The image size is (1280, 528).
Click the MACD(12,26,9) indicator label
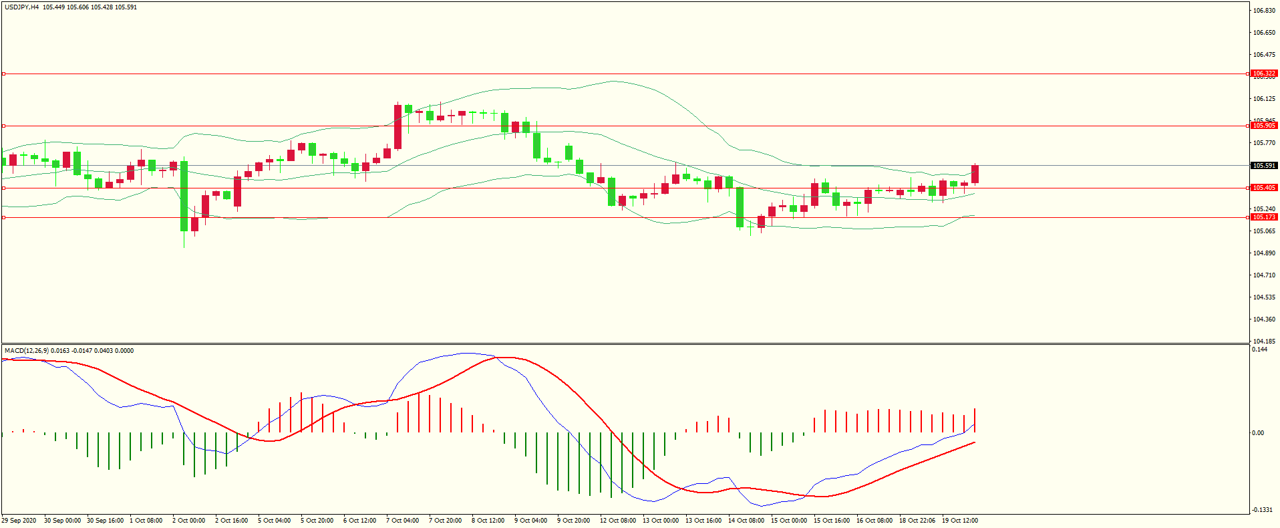click(x=27, y=351)
